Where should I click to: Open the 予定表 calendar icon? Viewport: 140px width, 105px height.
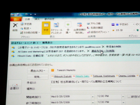pyautogui.click(x=22, y=24)
